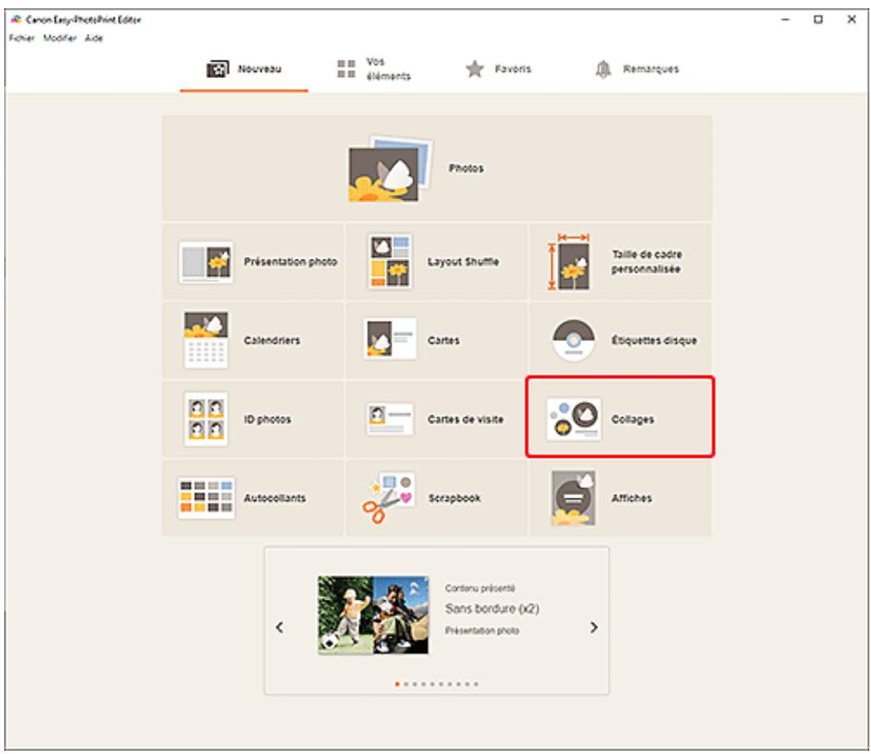Open the Remarques tab
The width and height of the screenshot is (871, 754).
tap(636, 70)
